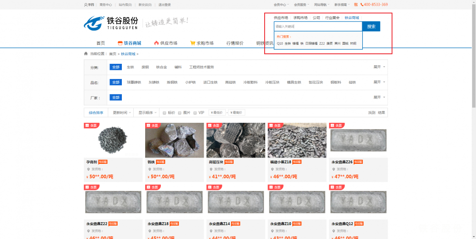Click the cart icon next to 求购市场

point(193,43)
